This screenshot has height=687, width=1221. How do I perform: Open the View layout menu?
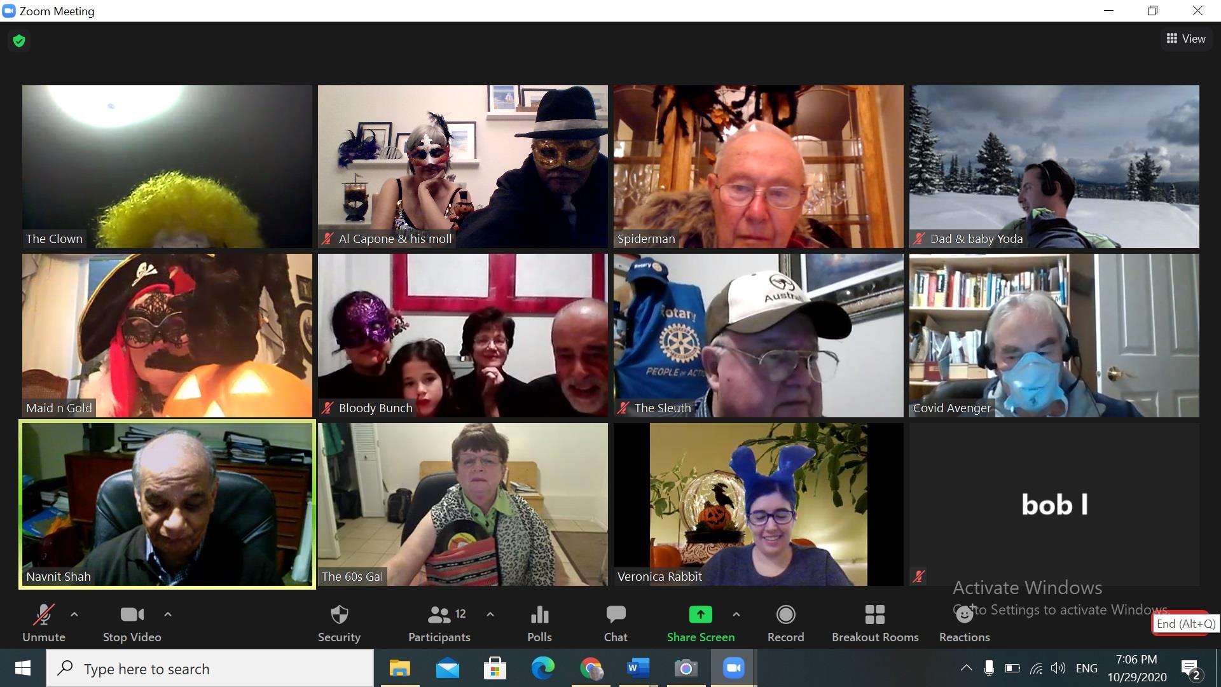pyautogui.click(x=1186, y=39)
